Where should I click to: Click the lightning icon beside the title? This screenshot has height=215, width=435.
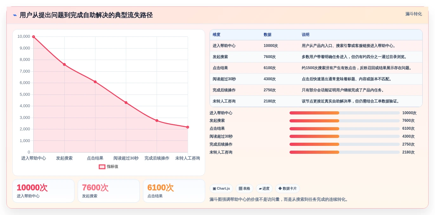(15, 15)
